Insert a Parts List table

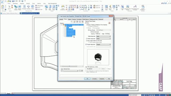pyautogui.click(x=46, y=8)
